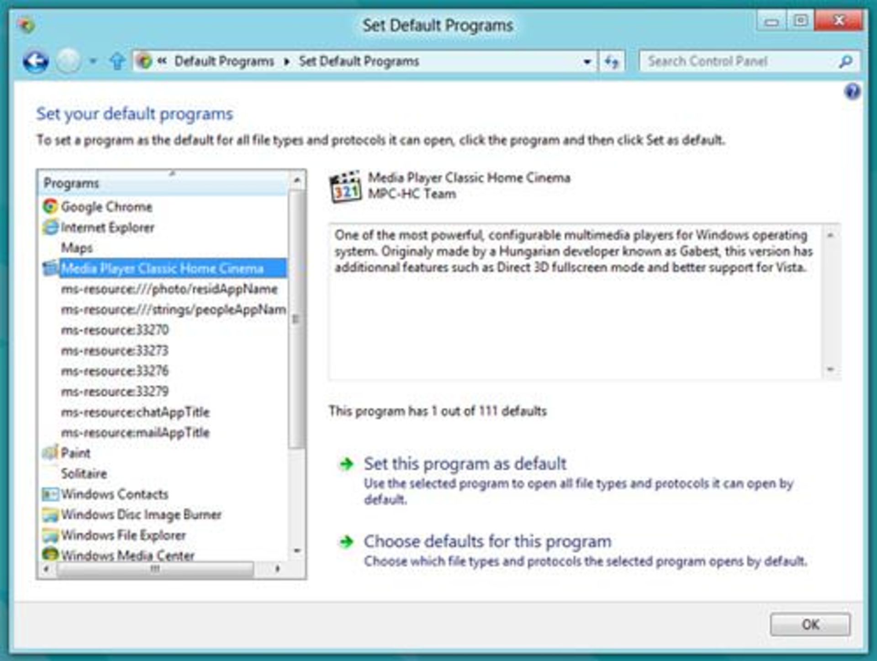The height and width of the screenshot is (661, 877).
Task: Select Solitaire in the programs list
Action: pyautogui.click(x=84, y=473)
